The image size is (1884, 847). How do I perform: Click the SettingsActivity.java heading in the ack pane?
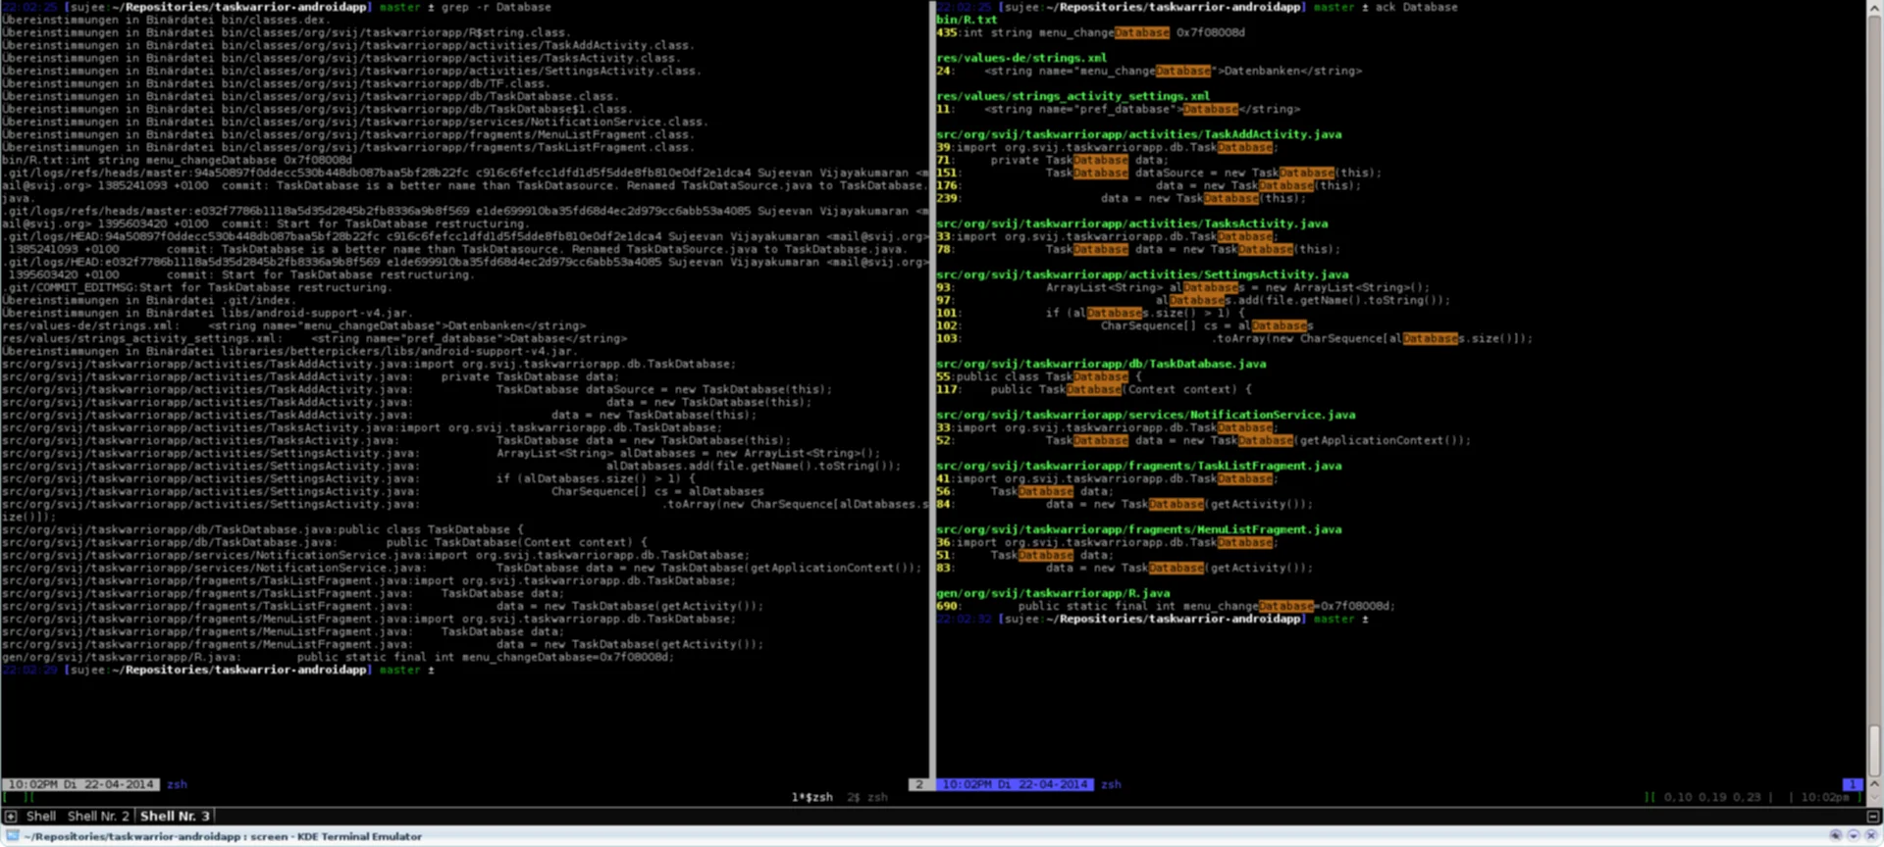click(1142, 274)
